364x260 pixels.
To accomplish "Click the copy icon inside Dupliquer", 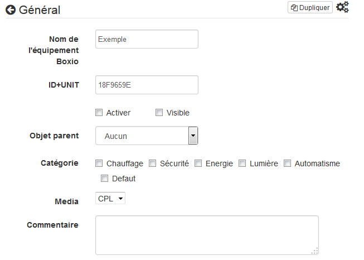I will [x=294, y=8].
